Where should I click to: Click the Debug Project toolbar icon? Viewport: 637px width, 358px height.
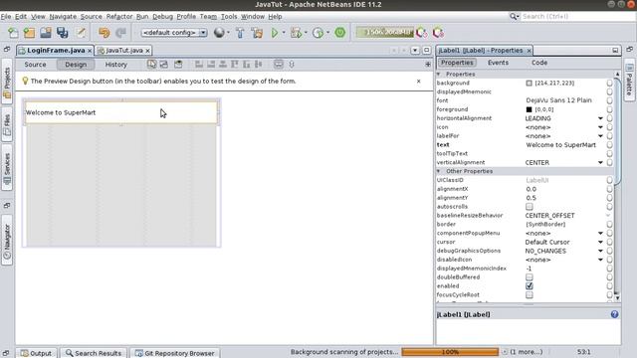[297, 33]
